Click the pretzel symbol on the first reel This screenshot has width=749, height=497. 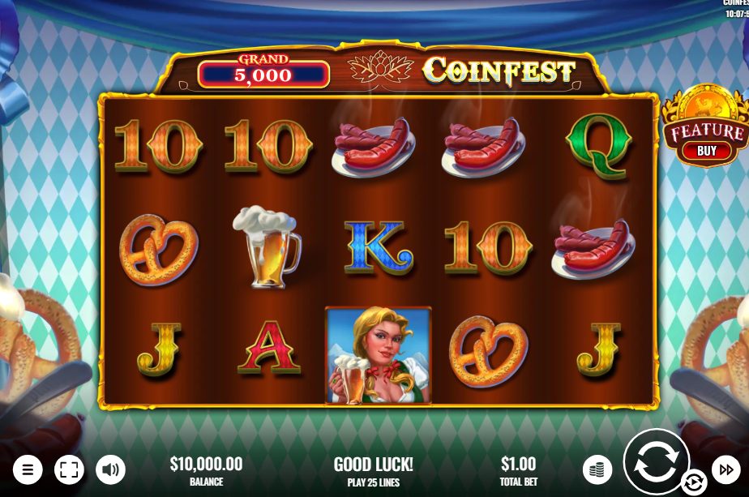[x=159, y=250]
